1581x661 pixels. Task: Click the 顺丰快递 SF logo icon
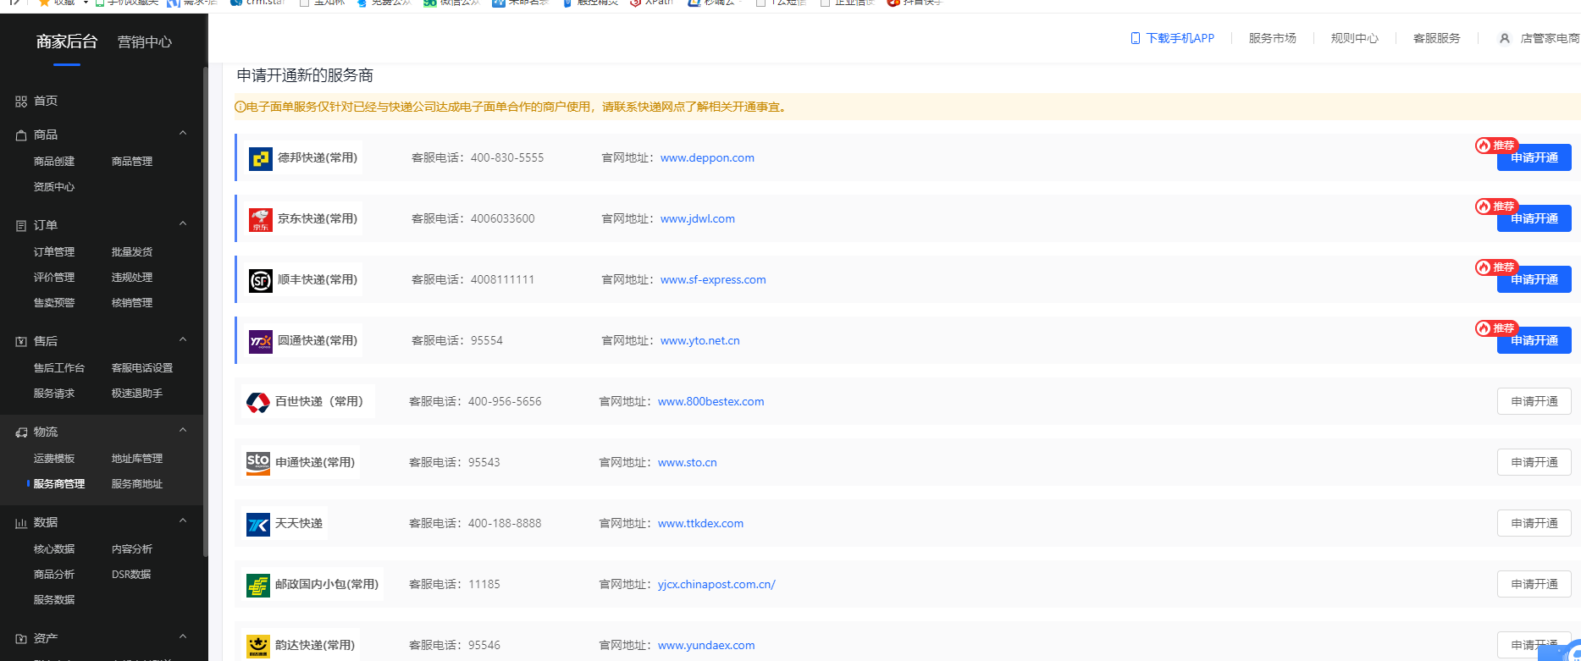pos(261,280)
